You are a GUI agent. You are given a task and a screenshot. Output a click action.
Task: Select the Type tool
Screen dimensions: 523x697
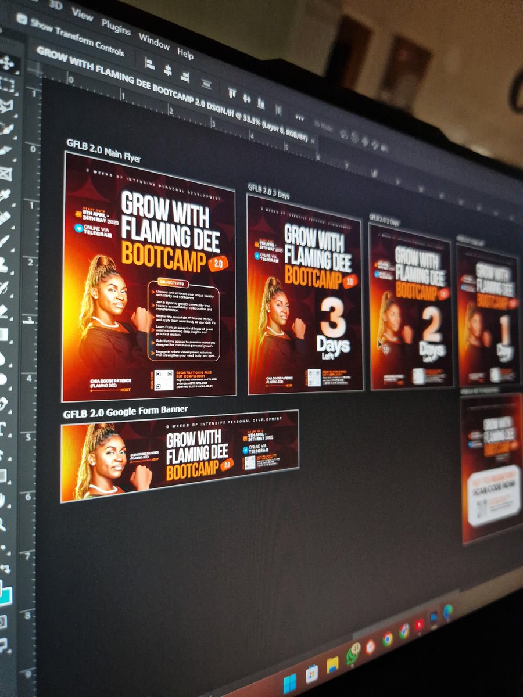tap(2, 429)
